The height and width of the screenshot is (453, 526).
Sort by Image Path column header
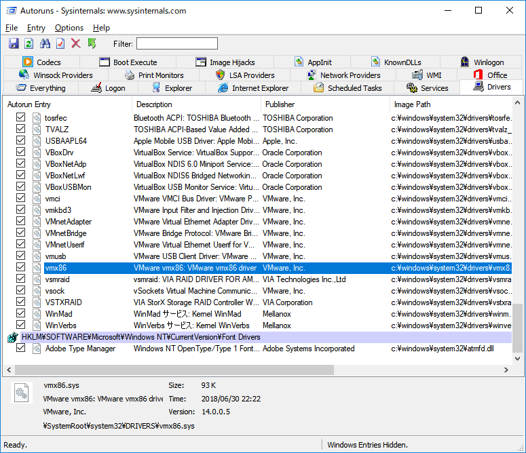451,104
